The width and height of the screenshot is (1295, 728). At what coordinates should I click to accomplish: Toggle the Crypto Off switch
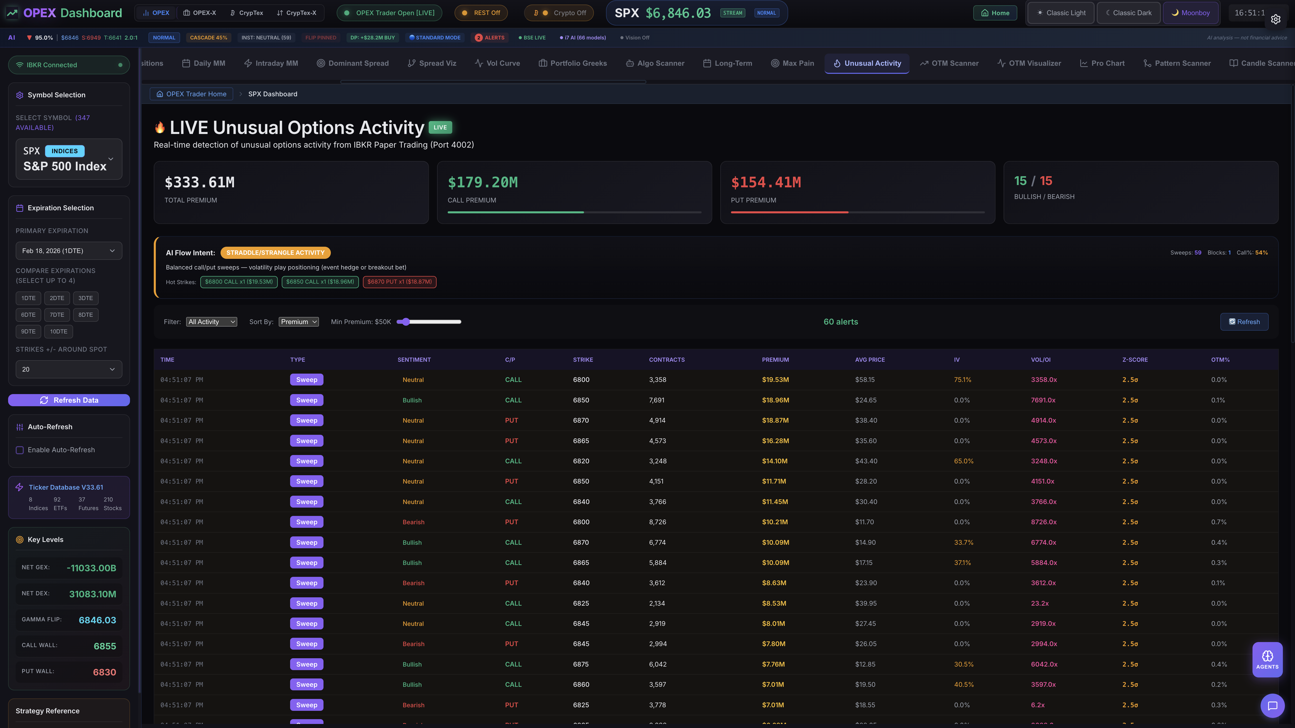558,13
